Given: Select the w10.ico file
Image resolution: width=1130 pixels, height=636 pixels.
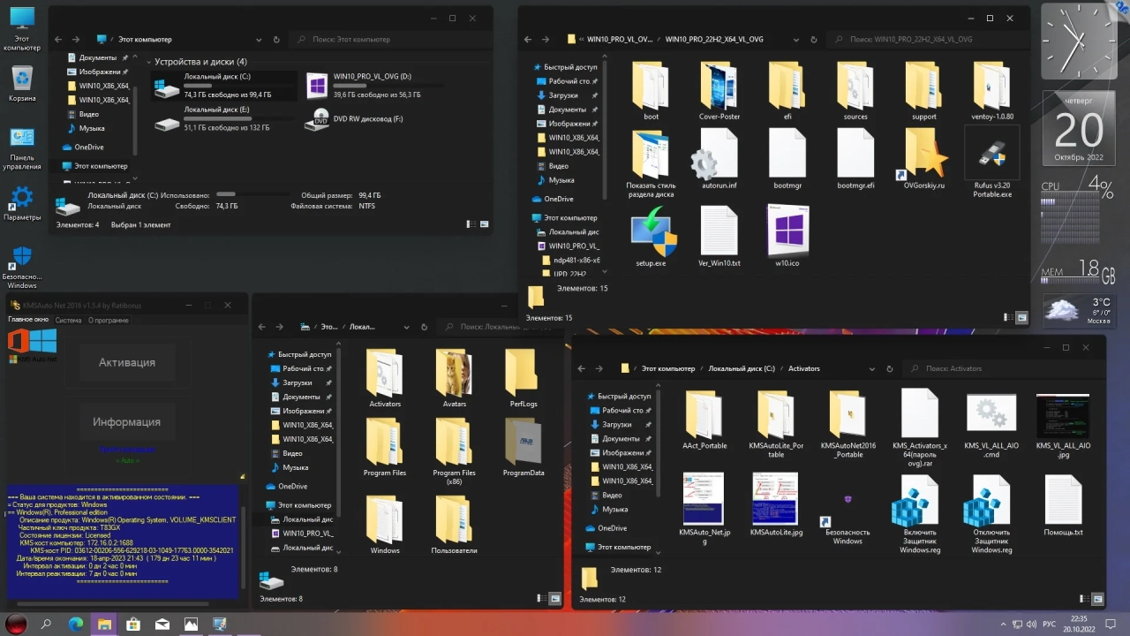Looking at the screenshot, I should point(787,237).
